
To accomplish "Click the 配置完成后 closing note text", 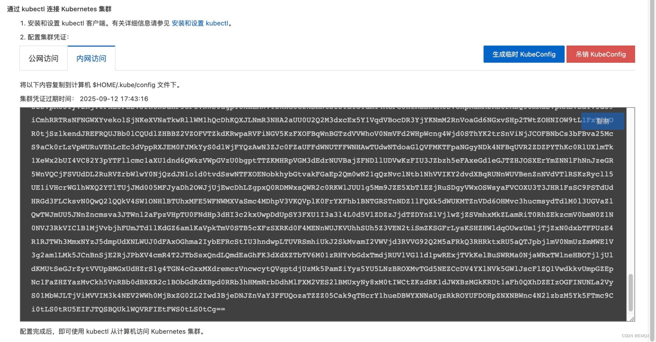I will (x=112, y=331).
